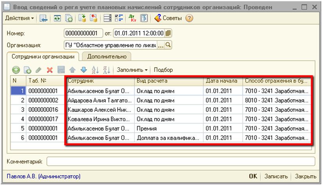Click the red Delete row icon

click(x=50, y=70)
